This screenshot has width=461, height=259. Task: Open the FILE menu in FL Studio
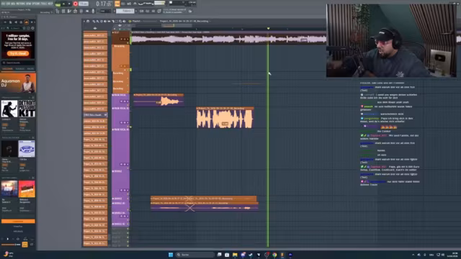click(2, 4)
